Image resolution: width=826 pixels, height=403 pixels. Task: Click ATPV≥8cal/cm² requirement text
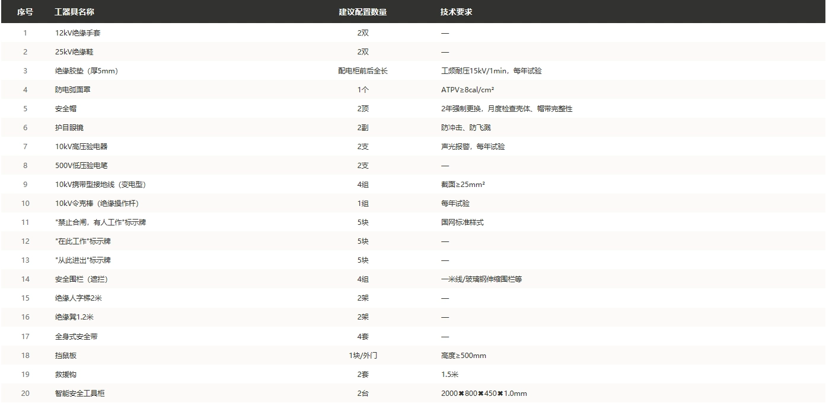coord(468,90)
